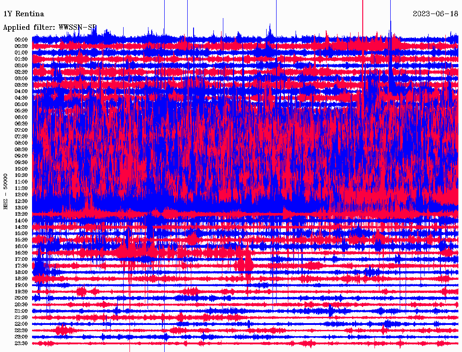
Task: Click the station name "1Y Rentina"
Action: [x=23, y=14]
